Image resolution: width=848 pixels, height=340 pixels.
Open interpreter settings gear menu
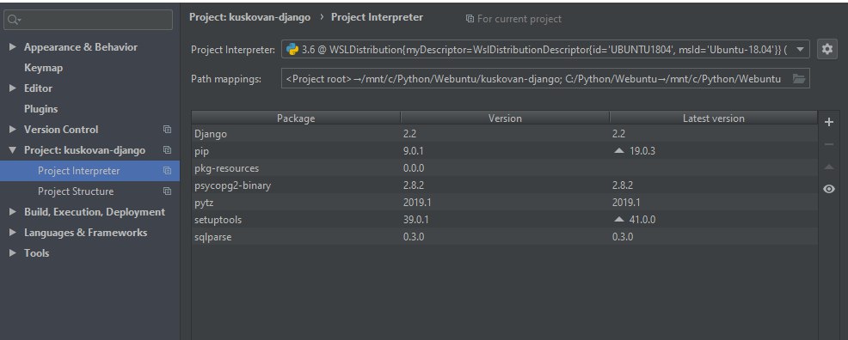(x=826, y=49)
